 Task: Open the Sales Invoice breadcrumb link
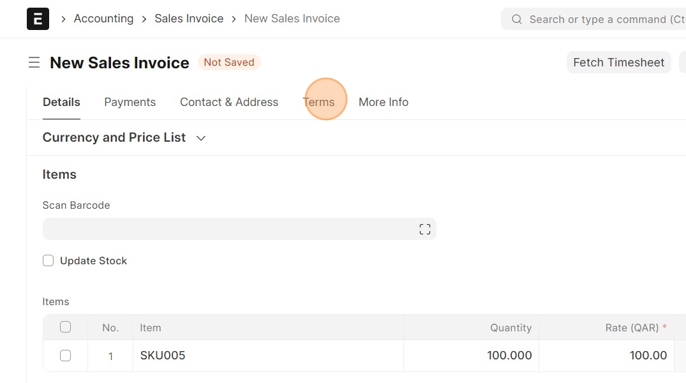(x=189, y=19)
